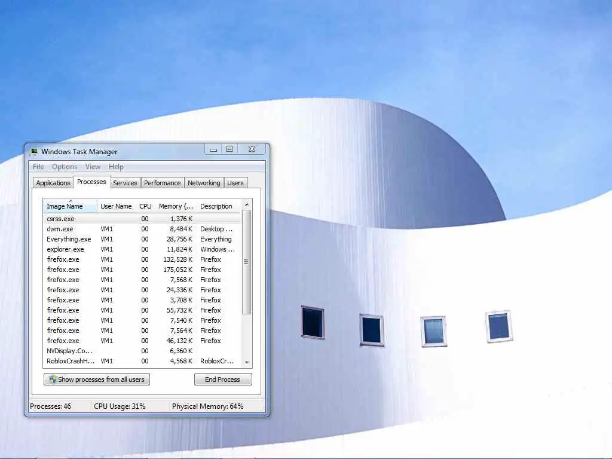Click the 4,568 K memory value
The width and height of the screenshot is (612, 459).
[x=181, y=361]
